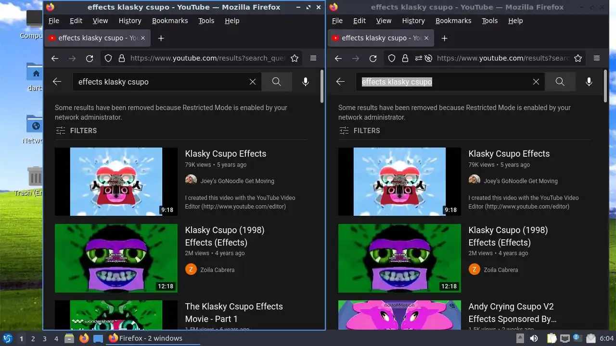Click clock showing 6:04 in taskbar
Viewport: 616px width, 346px height.
tap(607, 338)
